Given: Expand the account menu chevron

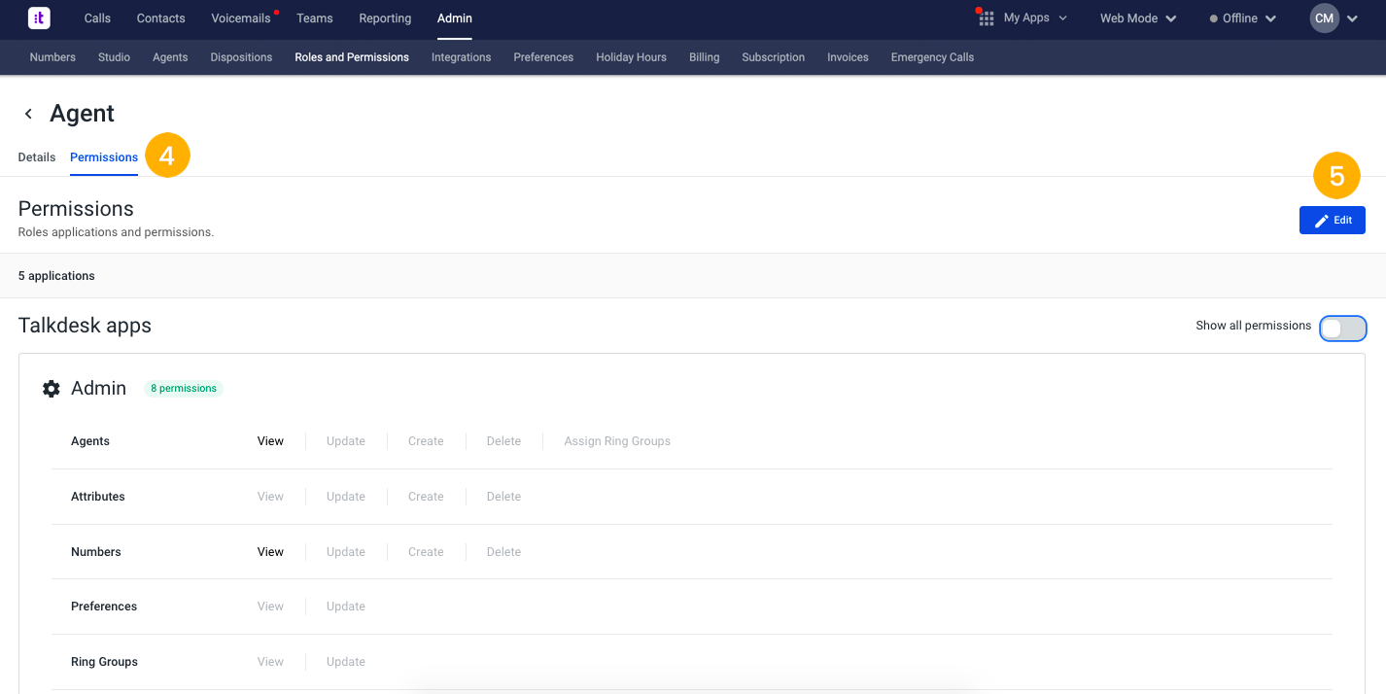Looking at the screenshot, I should [1352, 18].
